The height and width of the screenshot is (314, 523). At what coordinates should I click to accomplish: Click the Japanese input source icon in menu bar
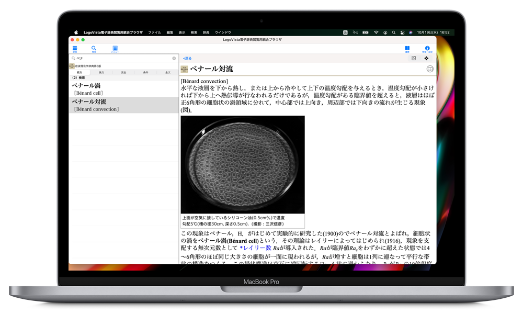pyautogui.click(x=345, y=32)
